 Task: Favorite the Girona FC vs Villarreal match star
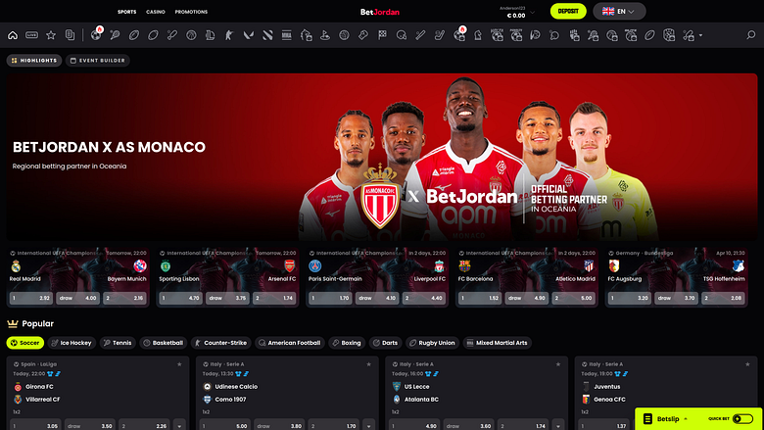pyautogui.click(x=179, y=364)
